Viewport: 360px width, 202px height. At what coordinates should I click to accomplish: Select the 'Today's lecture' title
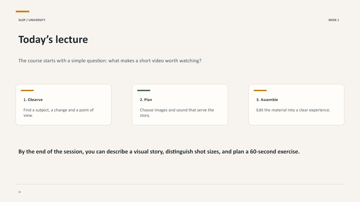pyautogui.click(x=53, y=40)
